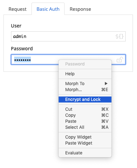
Task: Switch to the Response tab
Action: (80, 9)
